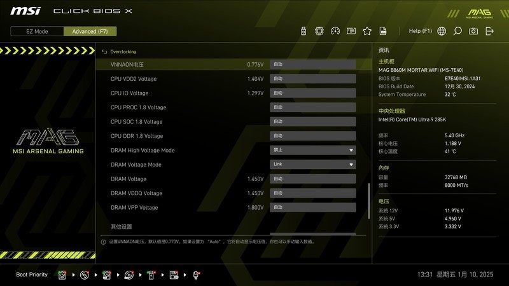Open the USB flash drive tool icon
This screenshot has height=286, width=509.
click(x=303, y=31)
